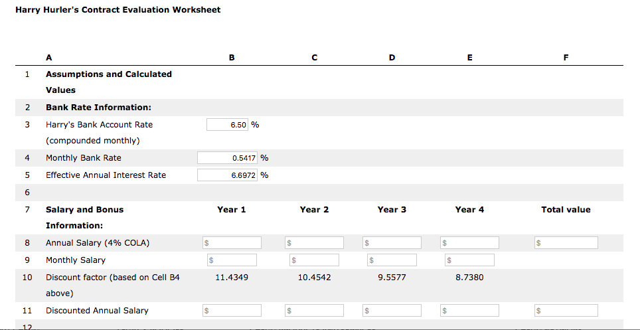Screen dimensions: 640x330
Task: Click column header C
Action: [x=314, y=58]
